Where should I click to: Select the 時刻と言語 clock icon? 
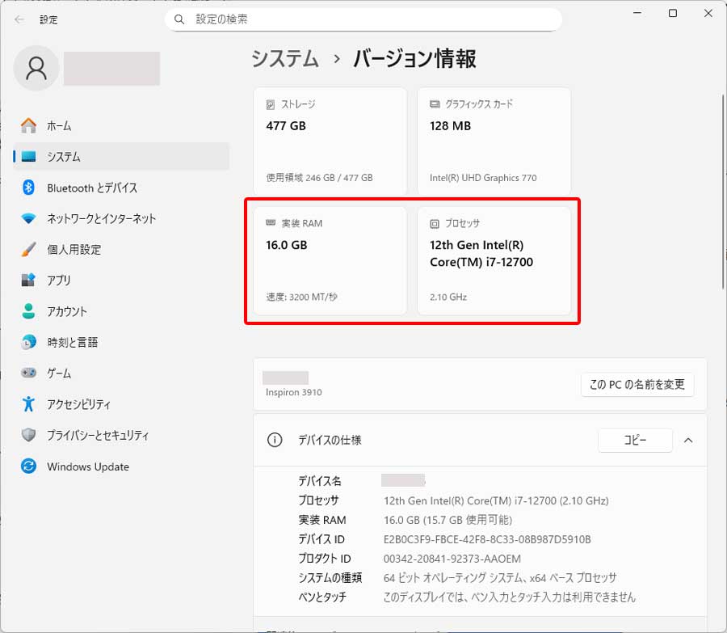click(29, 342)
